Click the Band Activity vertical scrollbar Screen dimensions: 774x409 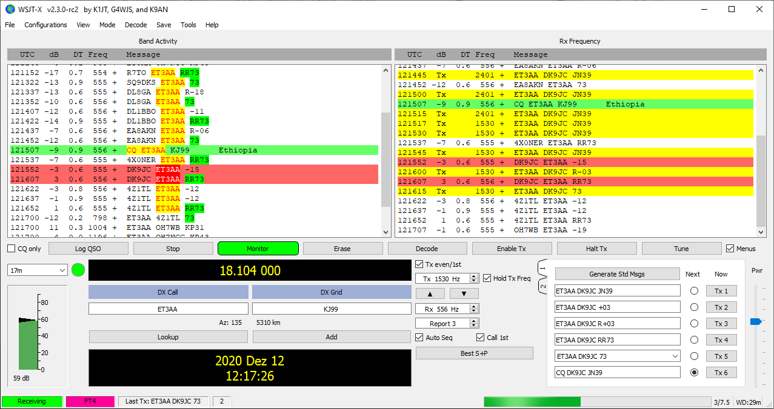click(x=387, y=151)
